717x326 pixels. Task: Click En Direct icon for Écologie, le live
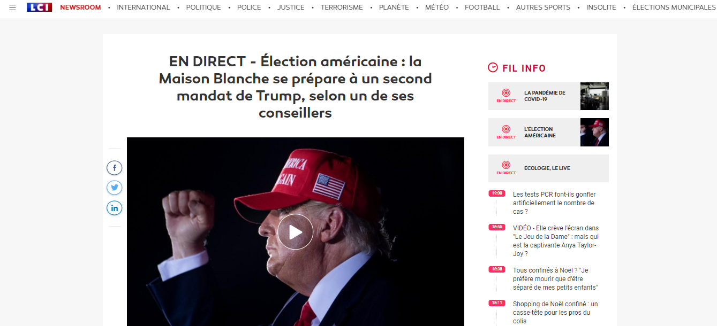tap(506, 168)
